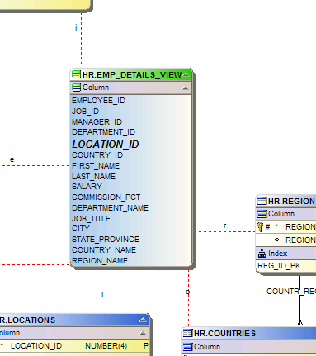Click the HR.COUNTRIES table icon
The image size is (316, 356).
(187, 334)
